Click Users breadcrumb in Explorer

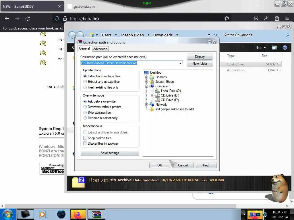point(107,35)
